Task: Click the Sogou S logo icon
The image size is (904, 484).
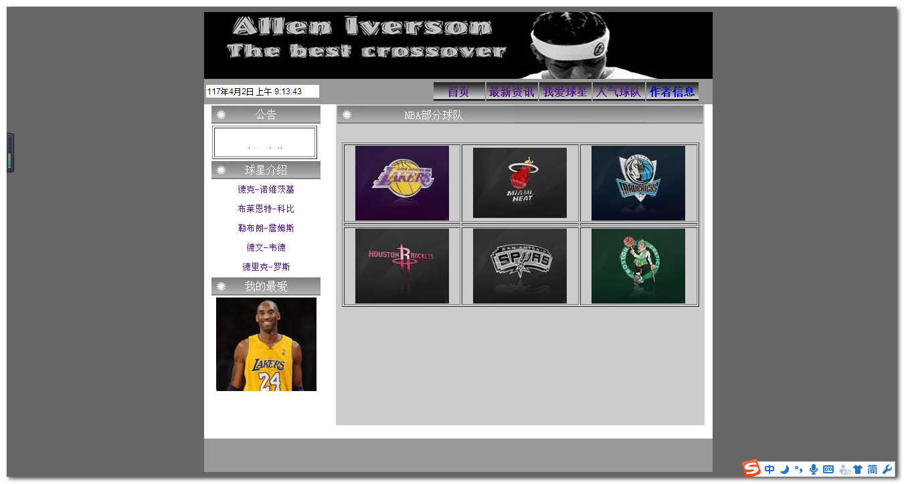Action: coord(751,468)
